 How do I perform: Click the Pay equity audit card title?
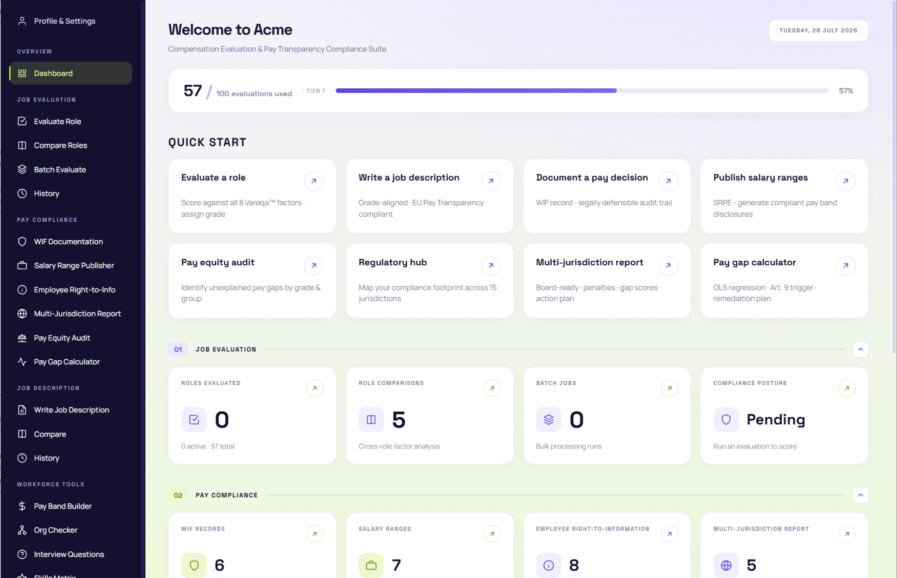218,263
